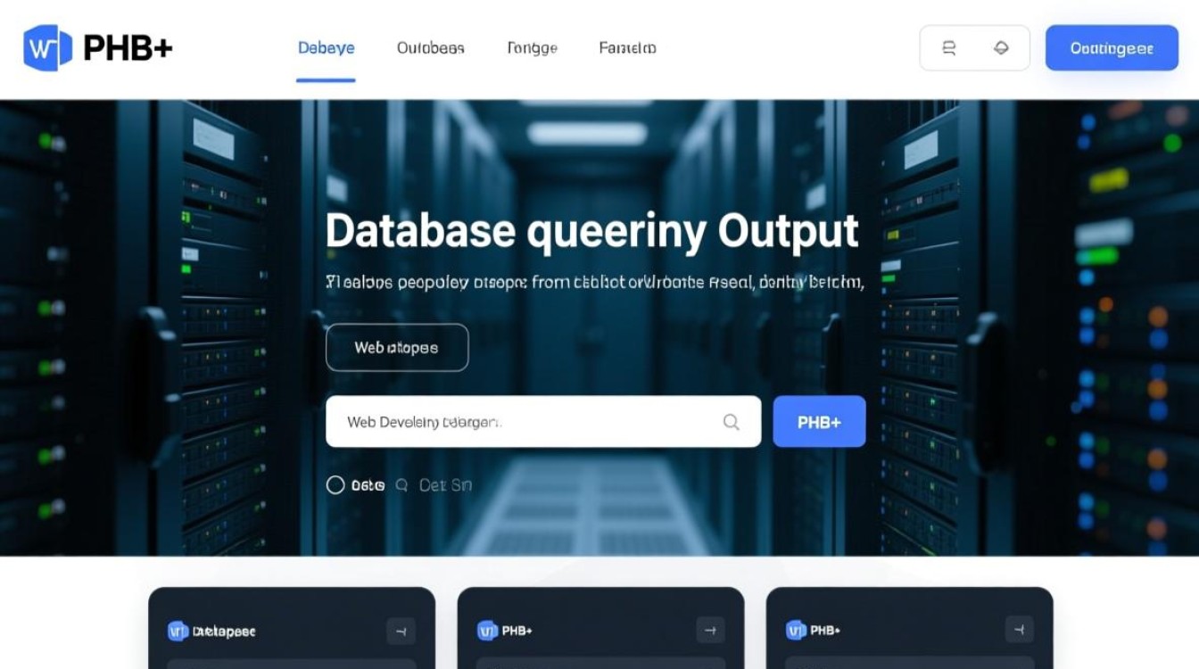The width and height of the screenshot is (1199, 669).
Task: Open the Debeye tab in the navigation
Action: pyautogui.click(x=326, y=48)
